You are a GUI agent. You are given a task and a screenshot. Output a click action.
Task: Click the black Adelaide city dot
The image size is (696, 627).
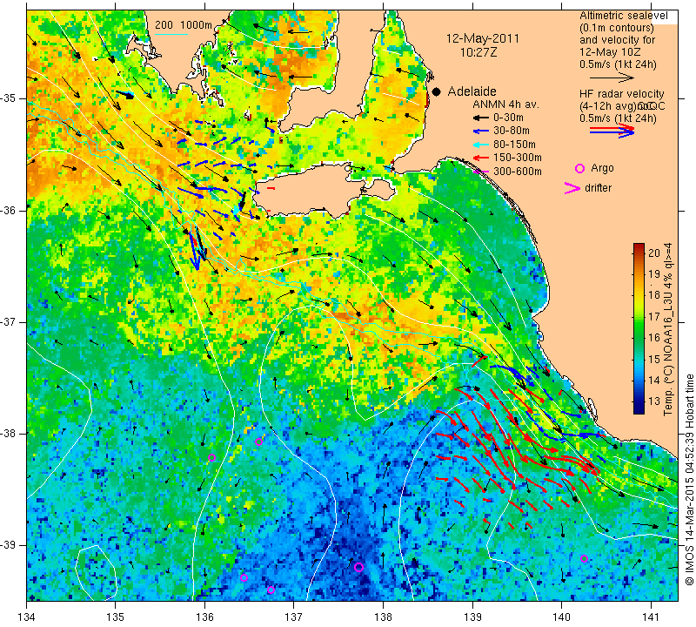(437, 91)
